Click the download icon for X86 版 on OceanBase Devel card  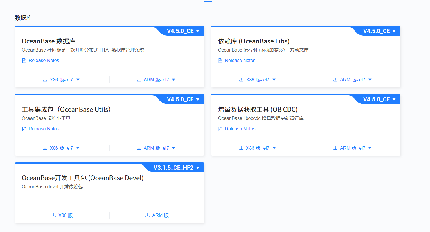[53, 215]
